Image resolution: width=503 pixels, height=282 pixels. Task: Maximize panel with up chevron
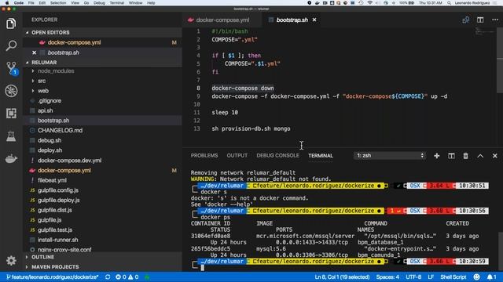pyautogui.click(x=480, y=156)
